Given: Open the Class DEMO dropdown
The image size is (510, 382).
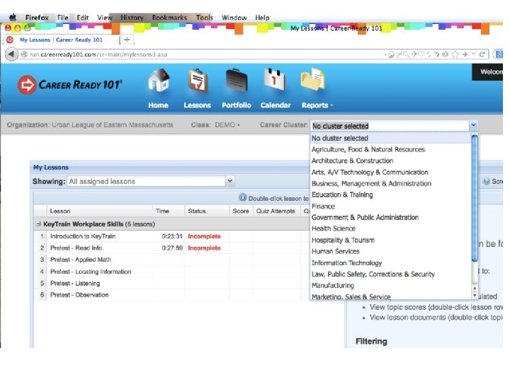Looking at the screenshot, I should pos(227,125).
